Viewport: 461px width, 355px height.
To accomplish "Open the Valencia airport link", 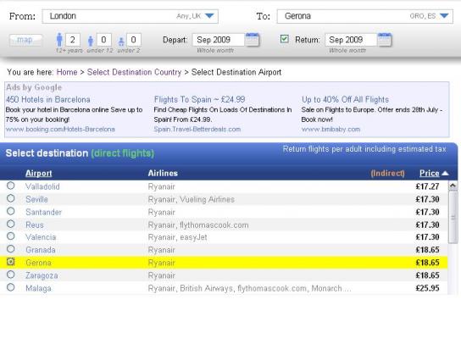I will tap(41, 237).
